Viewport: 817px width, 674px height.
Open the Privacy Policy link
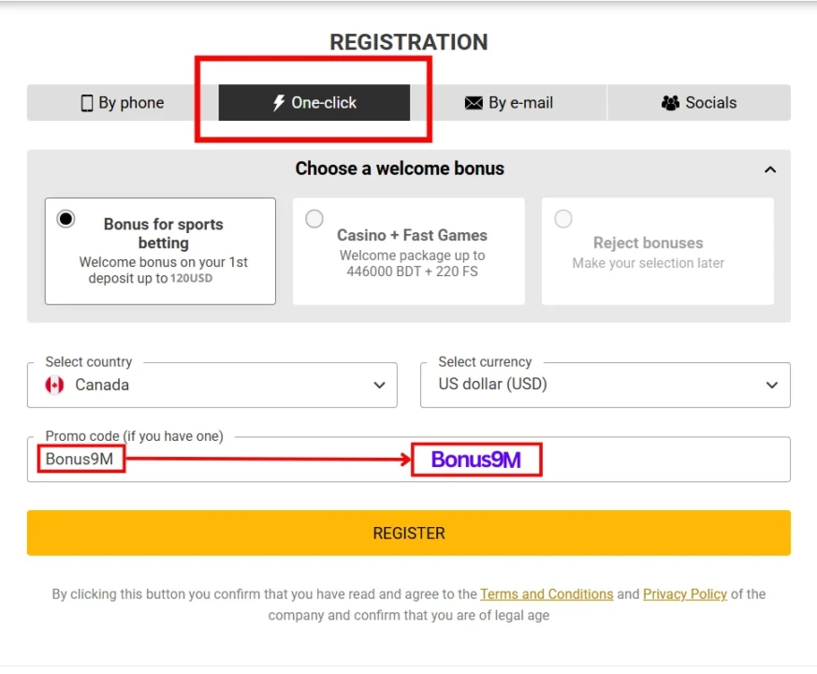[x=684, y=593]
